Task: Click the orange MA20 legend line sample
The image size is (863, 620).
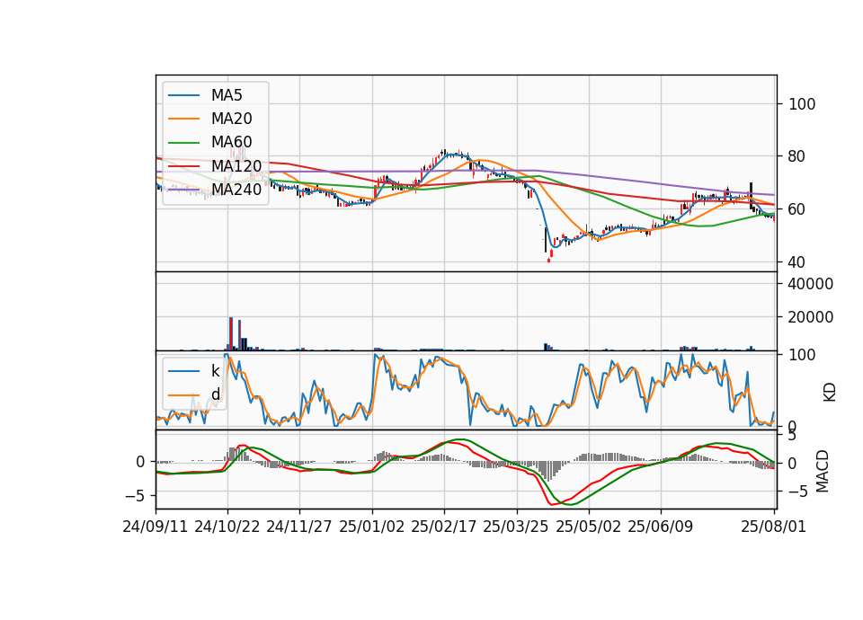Action: click(x=183, y=120)
